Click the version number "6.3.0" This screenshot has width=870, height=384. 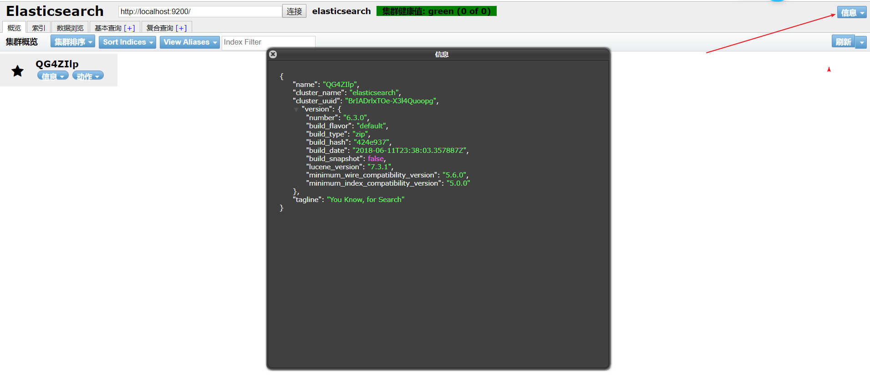pyautogui.click(x=355, y=118)
